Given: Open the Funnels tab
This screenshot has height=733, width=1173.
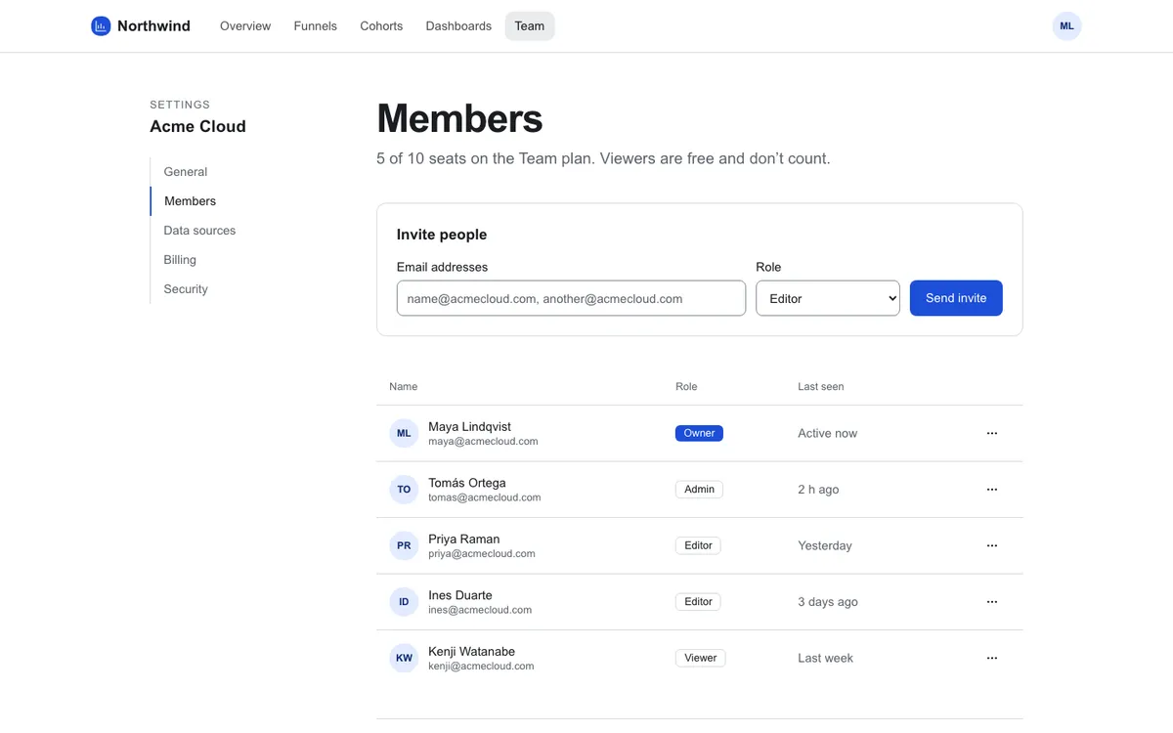Looking at the screenshot, I should pyautogui.click(x=315, y=26).
